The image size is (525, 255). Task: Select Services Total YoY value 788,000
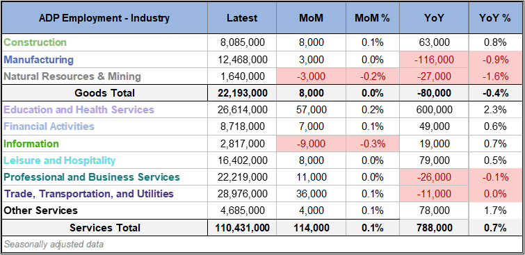[x=435, y=228]
